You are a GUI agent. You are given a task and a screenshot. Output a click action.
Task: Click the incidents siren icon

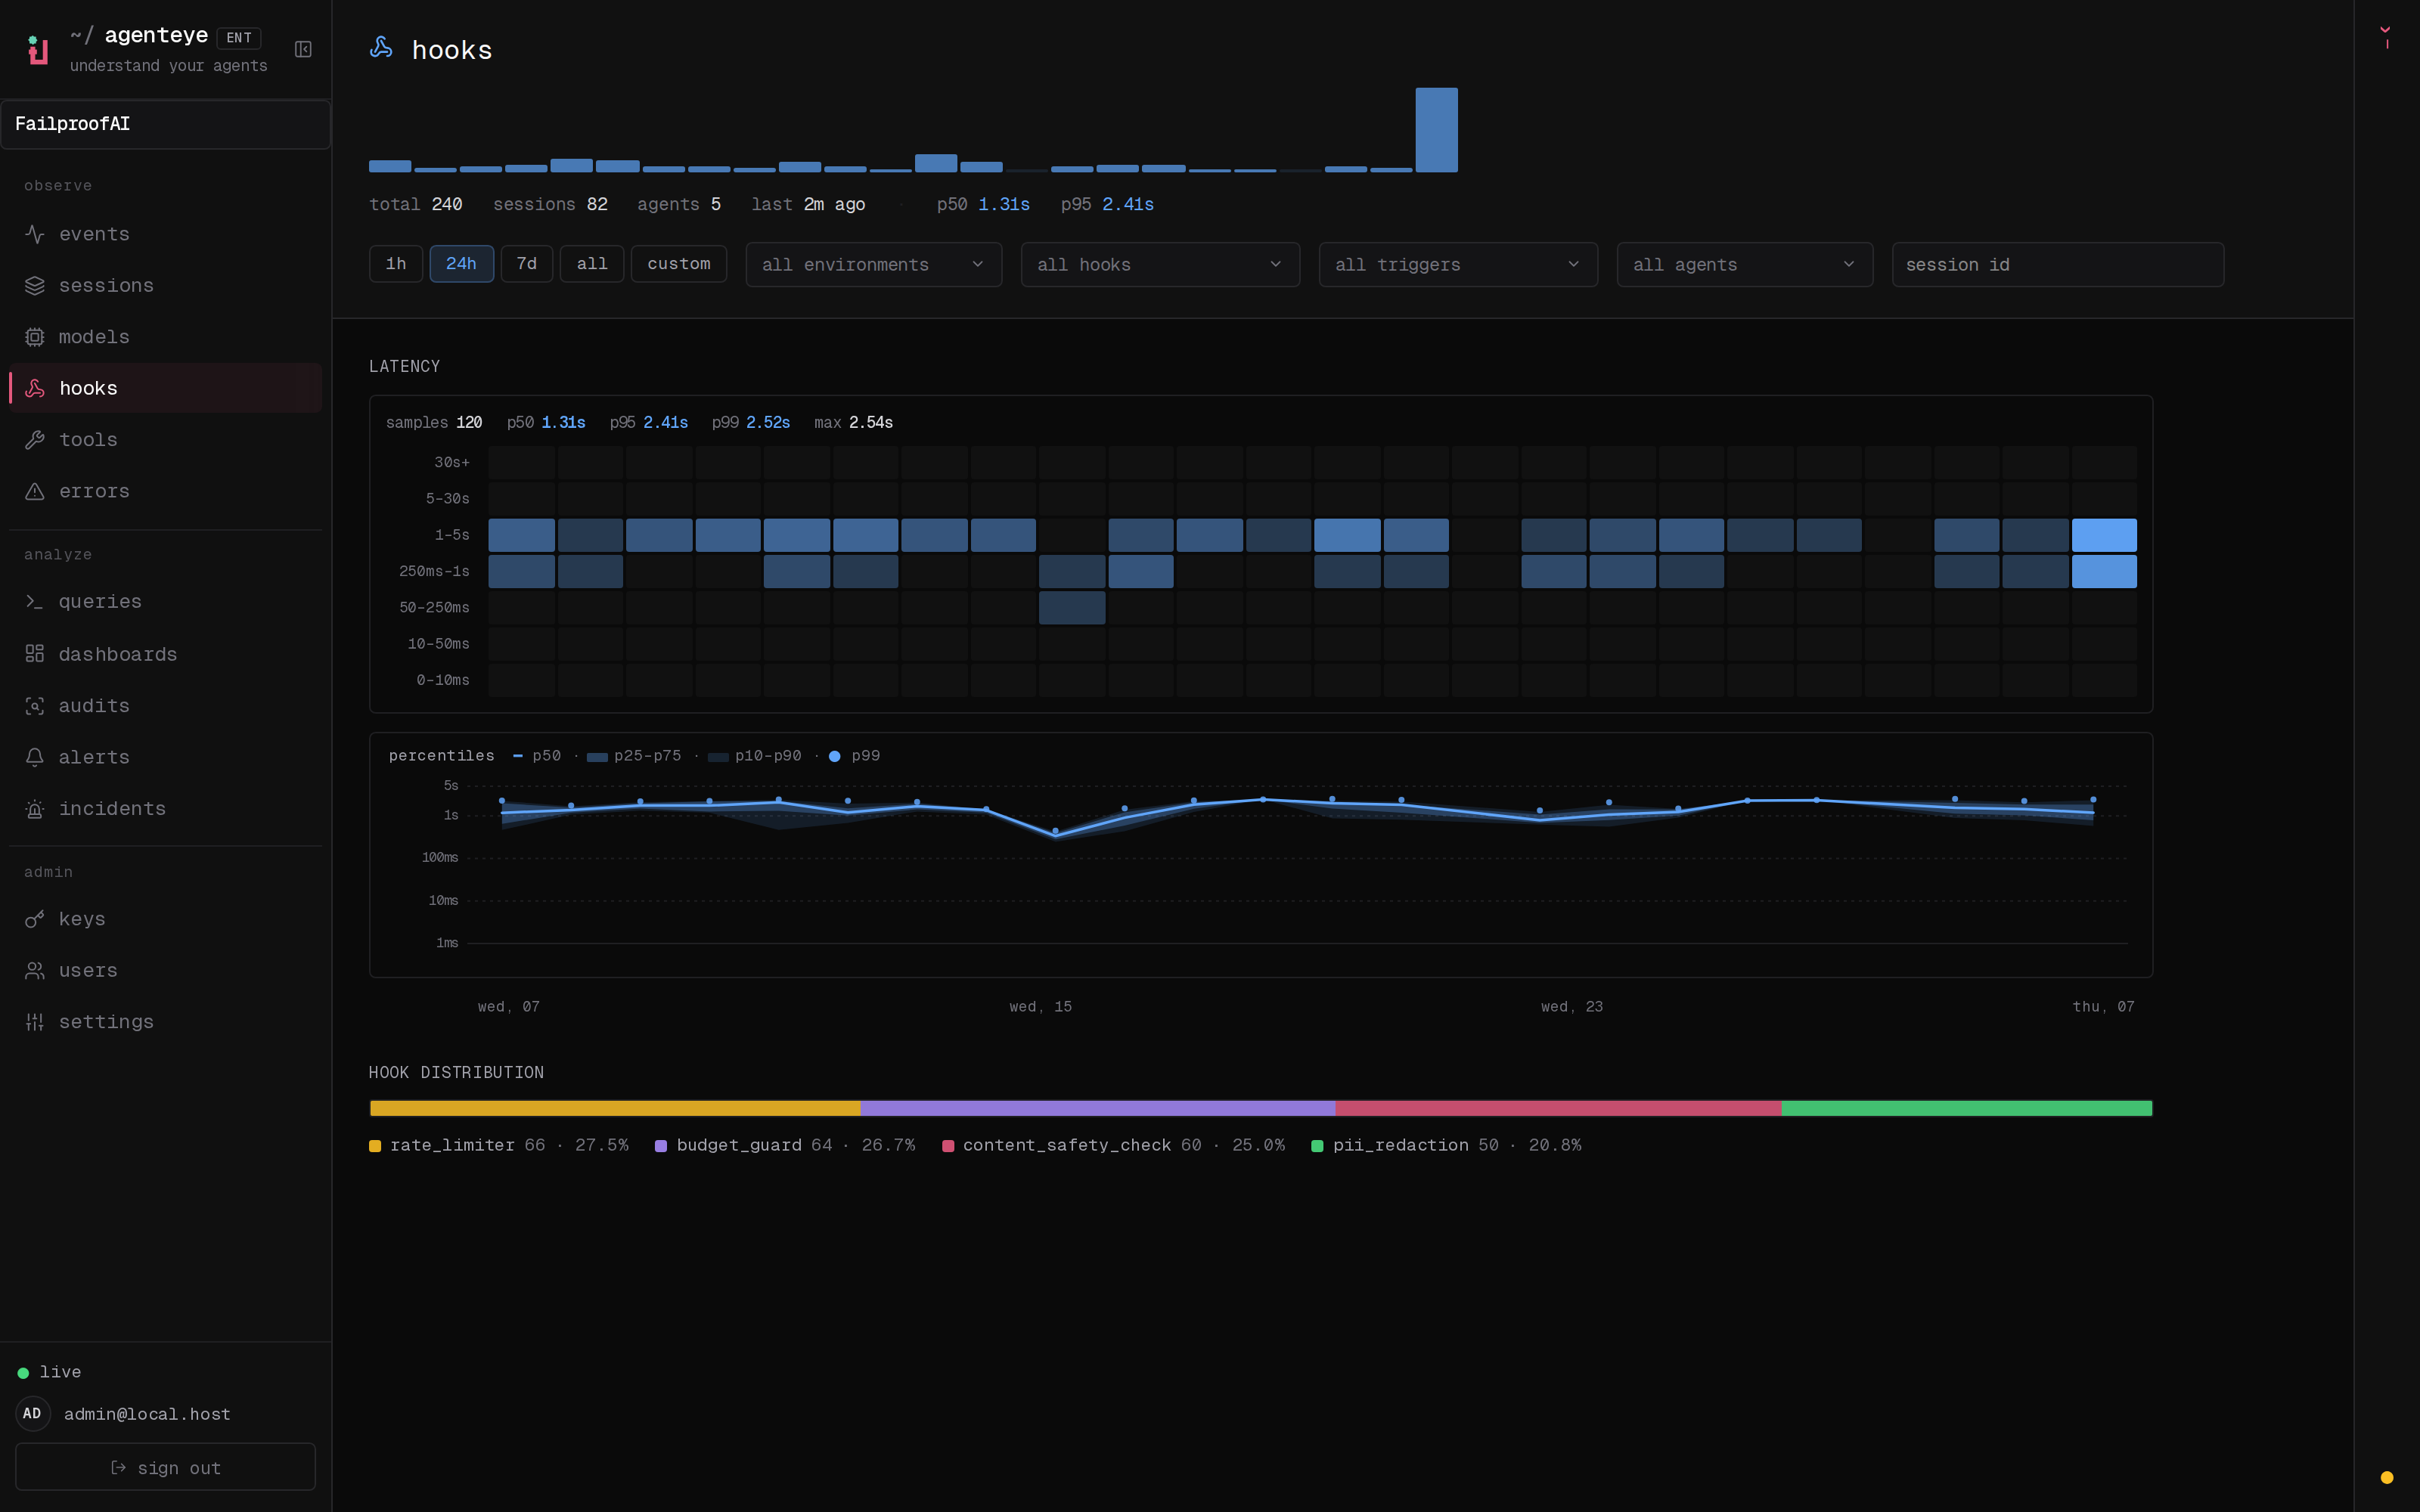(35, 809)
